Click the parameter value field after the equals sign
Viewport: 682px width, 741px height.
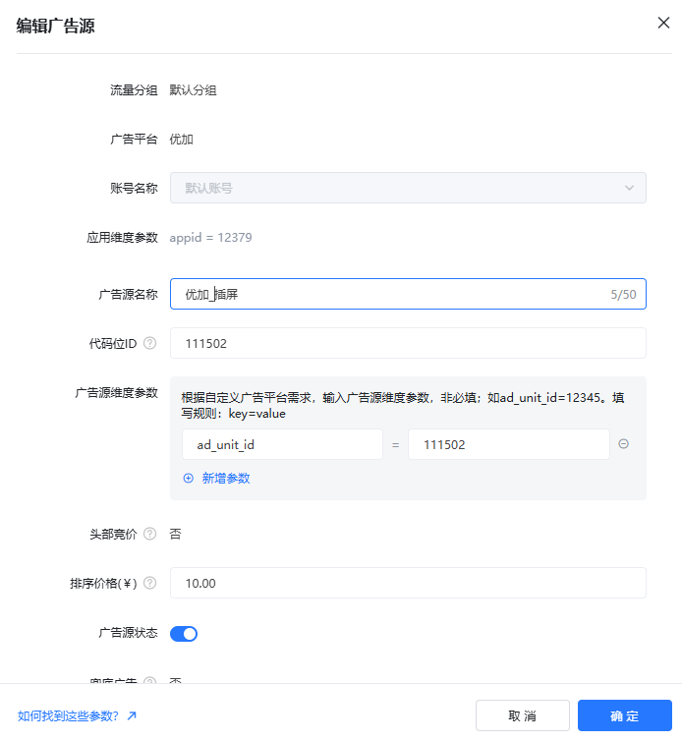click(508, 444)
